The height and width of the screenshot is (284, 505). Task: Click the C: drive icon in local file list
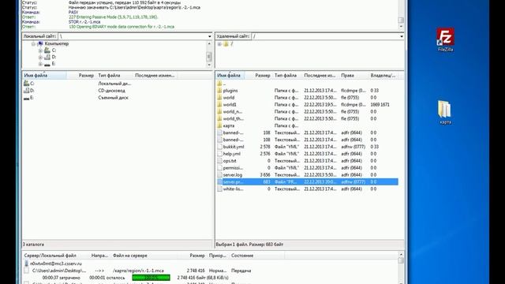point(26,84)
